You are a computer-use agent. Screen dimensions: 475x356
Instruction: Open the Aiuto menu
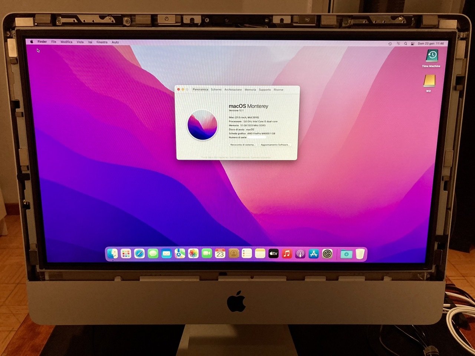[x=115, y=42]
